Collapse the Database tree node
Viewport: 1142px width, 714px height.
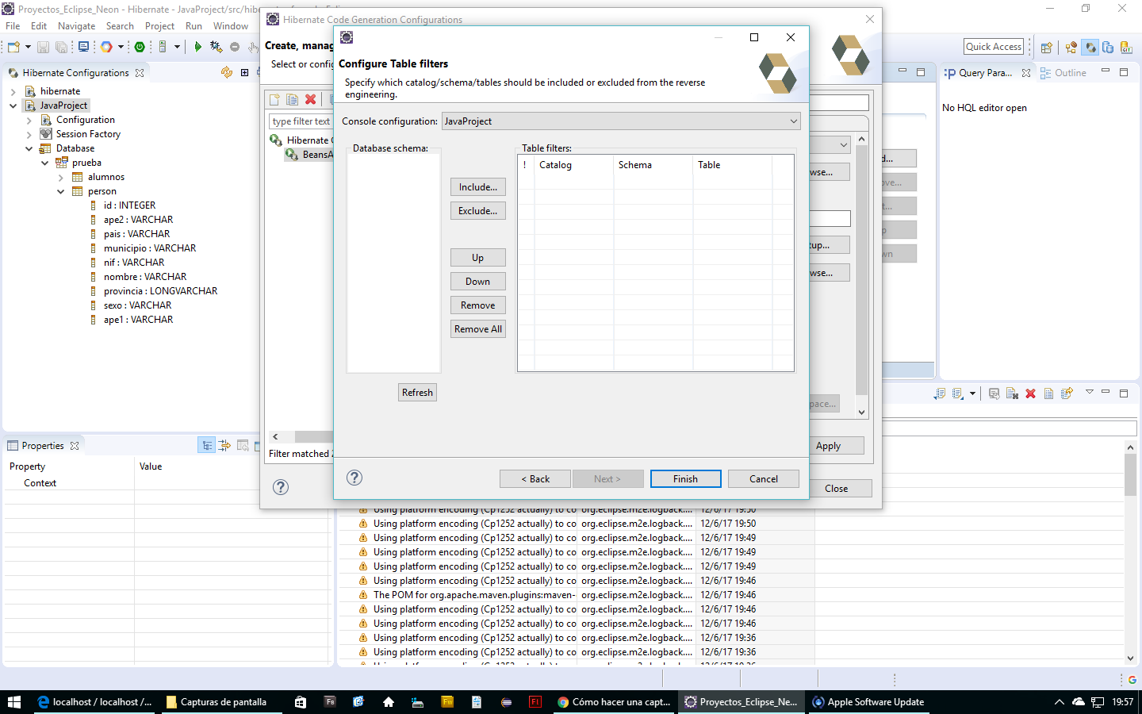point(29,148)
